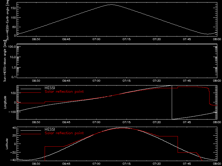Click white HESSI legend line in Latitude plot
Screen dimensions: 222x166
(x=31, y=130)
